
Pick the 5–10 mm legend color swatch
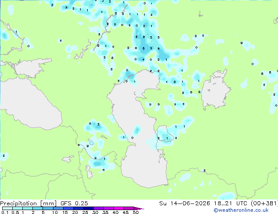48,208
